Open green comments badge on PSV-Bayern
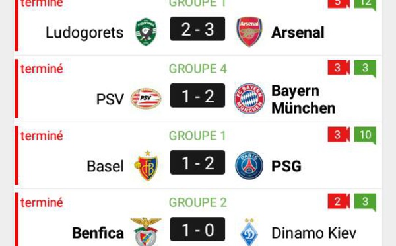The image size is (396, 246). pyautogui.click(x=365, y=69)
